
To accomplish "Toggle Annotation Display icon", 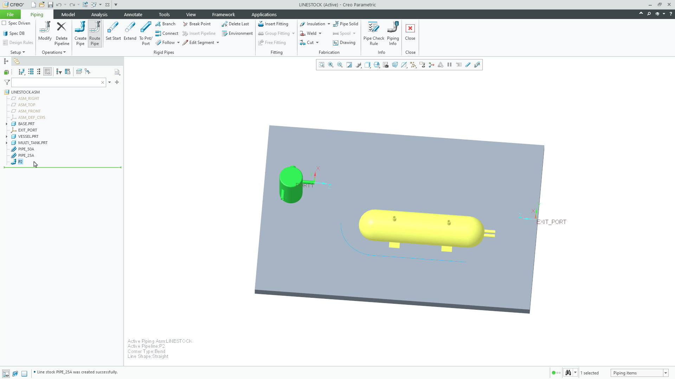I will [x=422, y=65].
